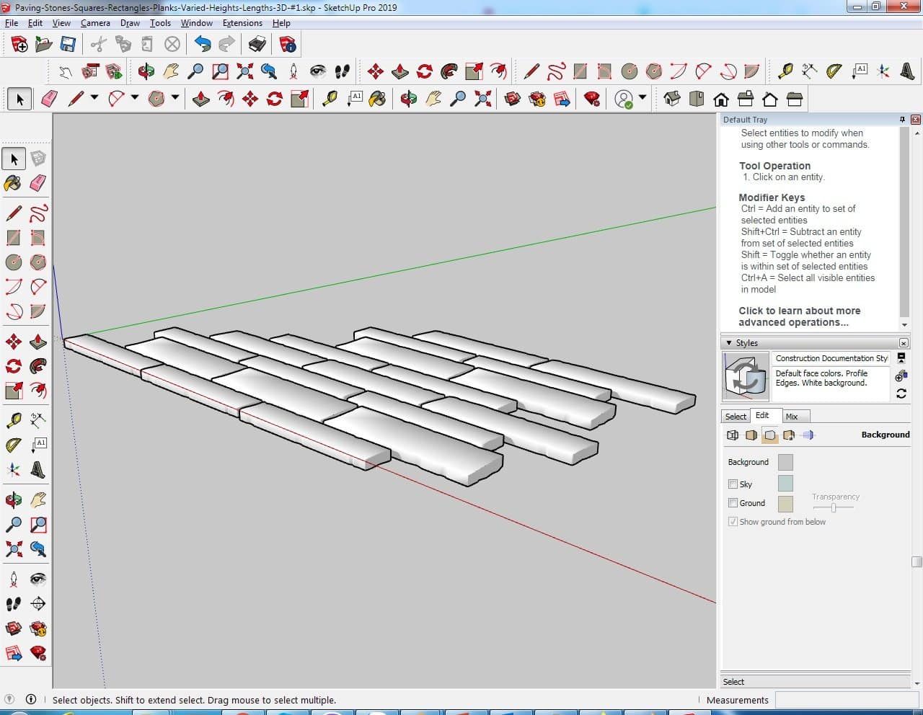Click the Print icon in top toolbar
Viewport: 923px width, 715px height.
[x=257, y=45]
